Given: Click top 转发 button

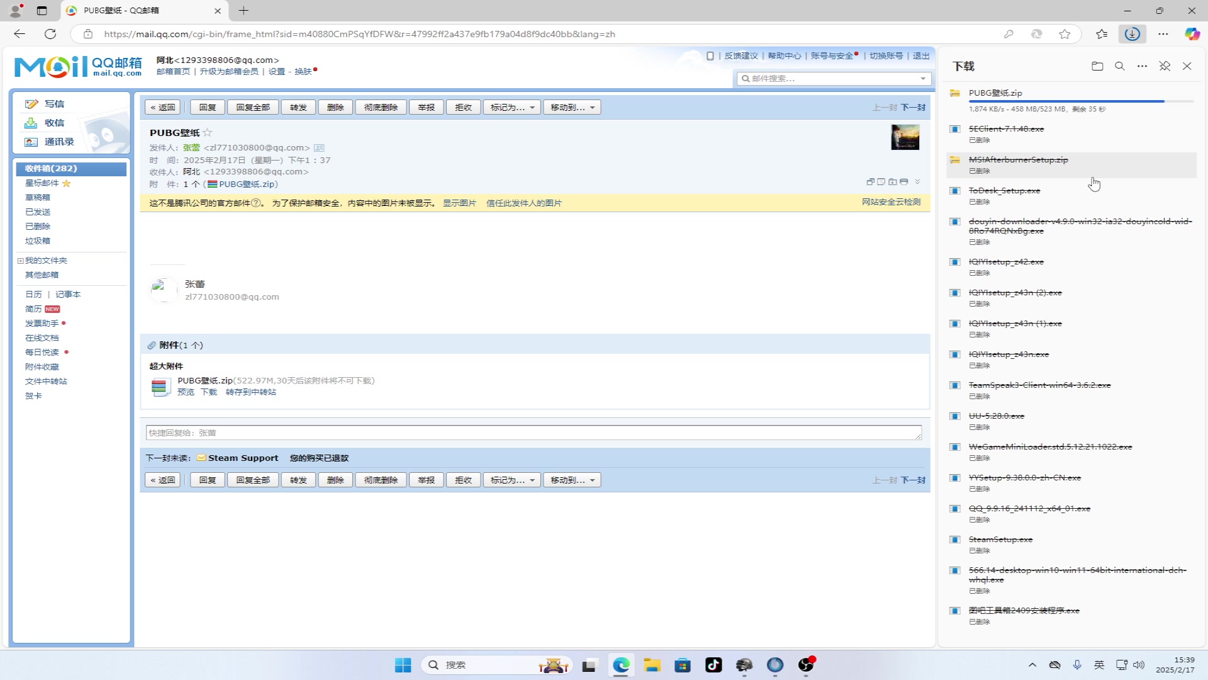Looking at the screenshot, I should click(298, 108).
